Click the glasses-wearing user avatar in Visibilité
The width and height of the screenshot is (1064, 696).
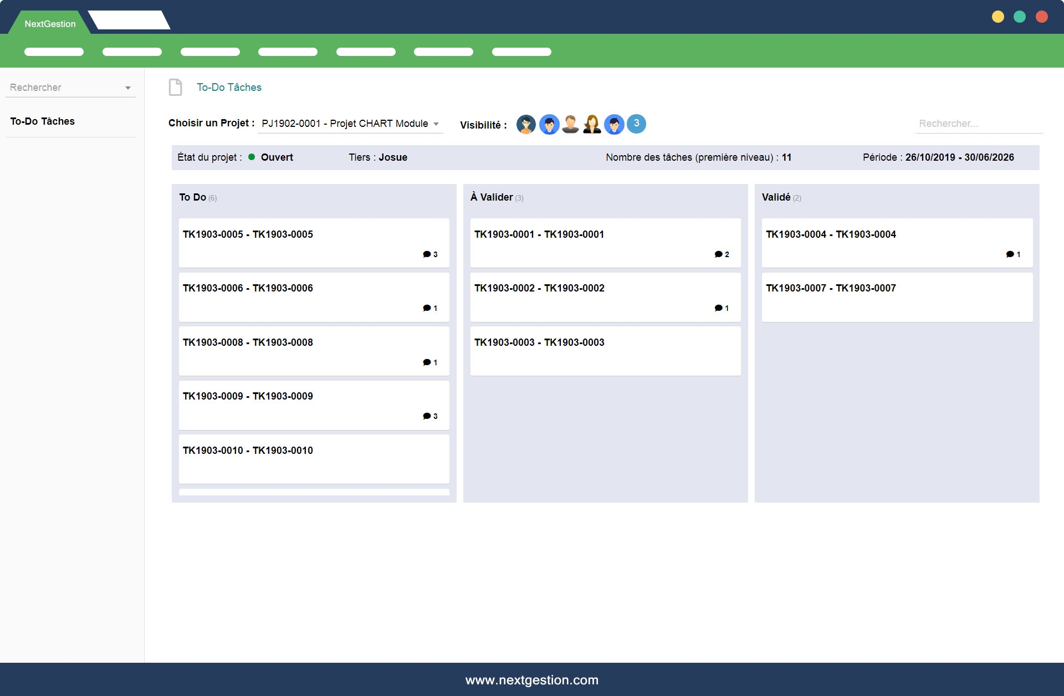526,124
